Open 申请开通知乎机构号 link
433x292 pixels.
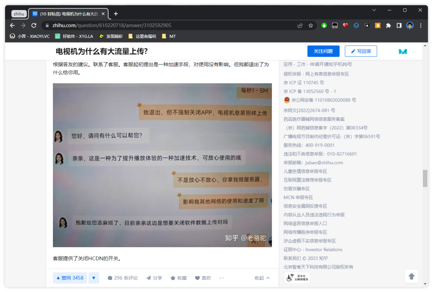(x=331, y=64)
